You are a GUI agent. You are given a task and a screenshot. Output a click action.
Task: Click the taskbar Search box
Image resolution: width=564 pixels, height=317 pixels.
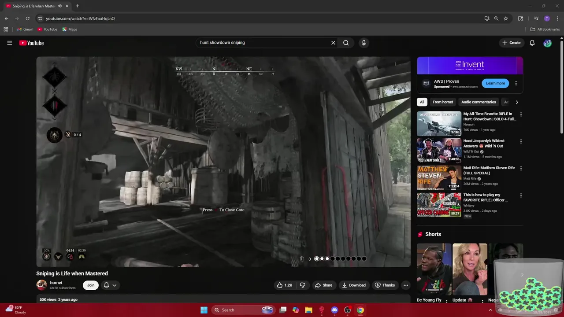click(243, 310)
